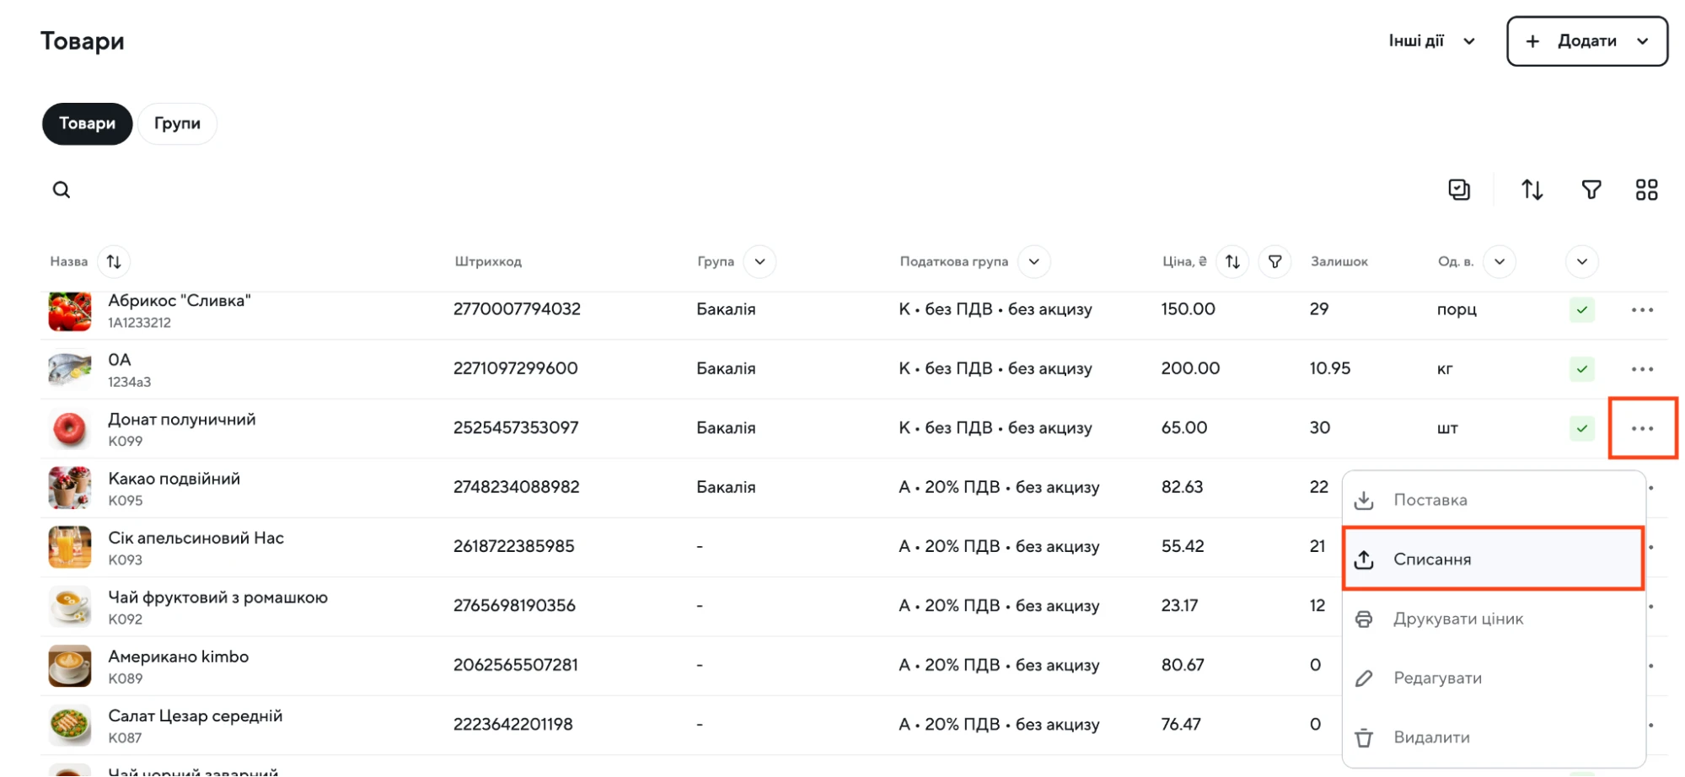Open the Салат Цезар середній thumbnail

click(70, 726)
